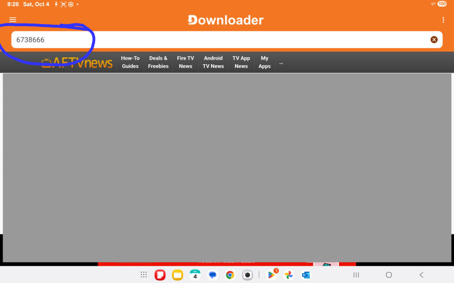Launch the Messages app from taskbar
The width and height of the screenshot is (454, 283).
point(213,275)
